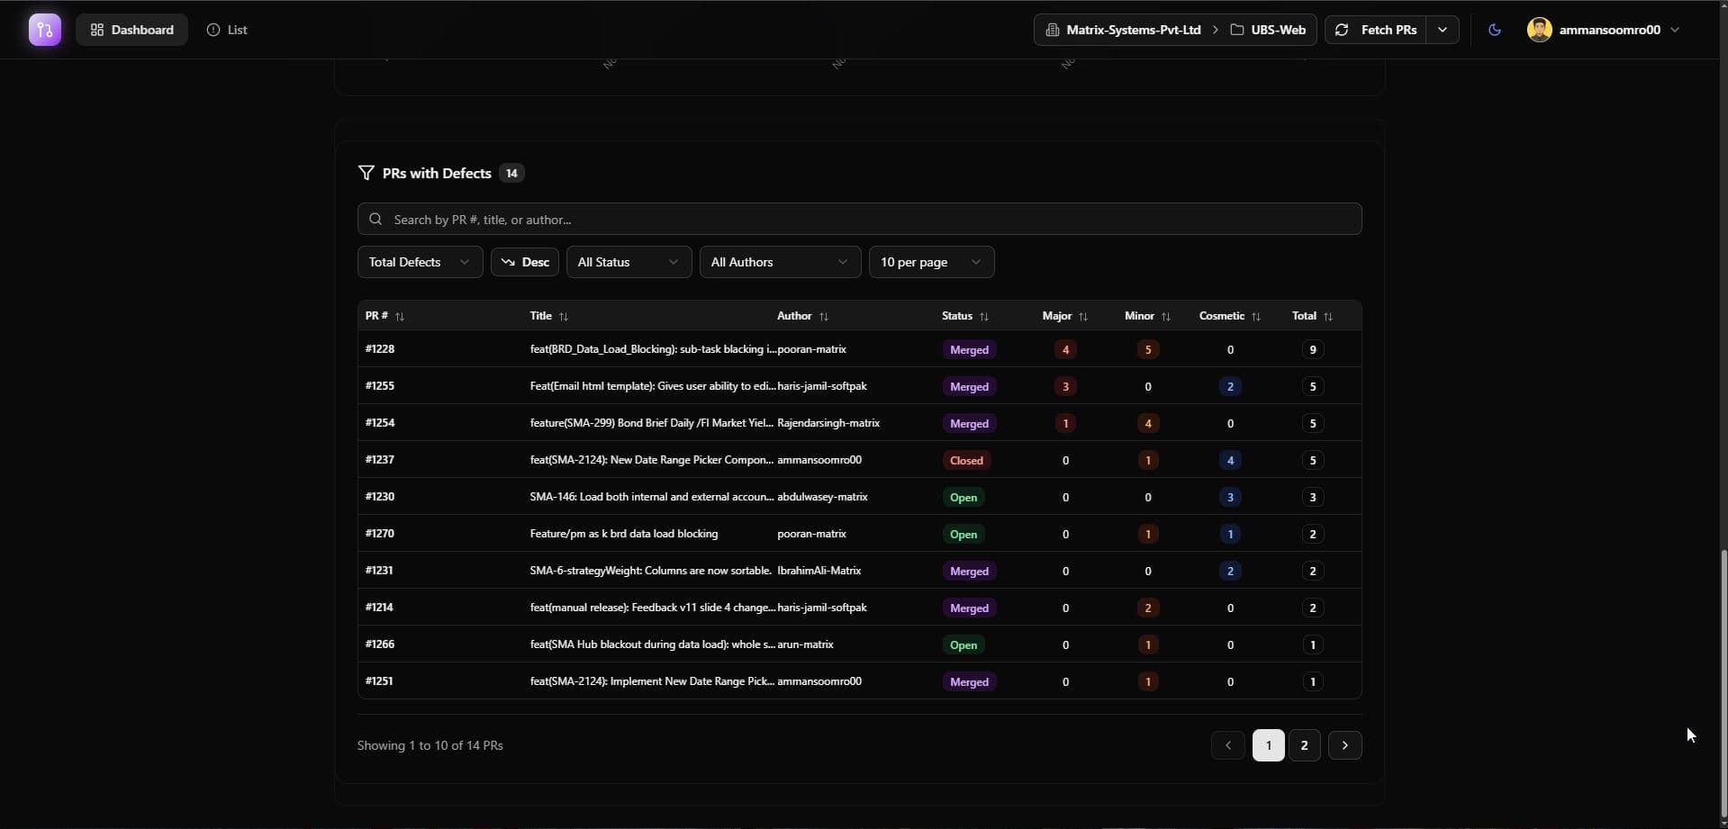Screen dimensions: 1728x829
Task: Click Open status badge of #1230
Action: (963, 497)
